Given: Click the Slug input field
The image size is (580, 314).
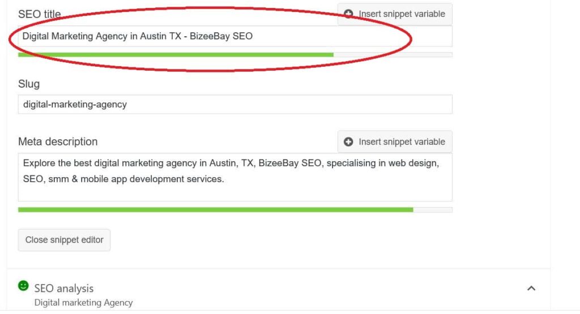Looking at the screenshot, I should coord(235,104).
